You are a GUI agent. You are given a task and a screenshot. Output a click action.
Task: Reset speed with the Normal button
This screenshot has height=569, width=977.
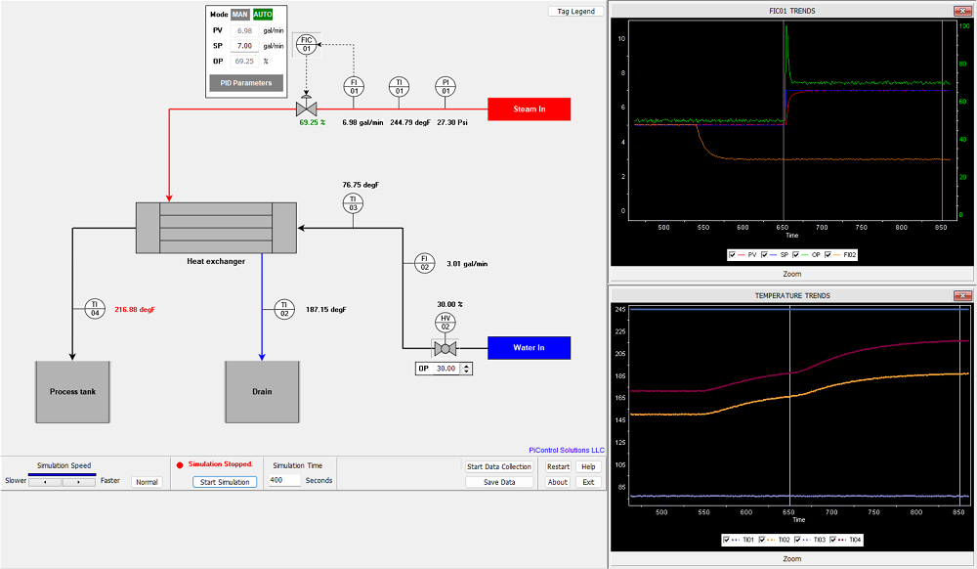click(148, 482)
